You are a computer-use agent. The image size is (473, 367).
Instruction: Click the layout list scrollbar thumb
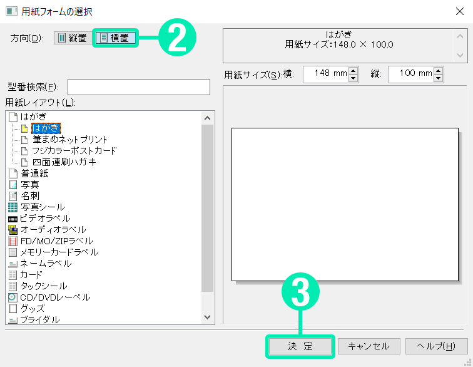pos(207,209)
